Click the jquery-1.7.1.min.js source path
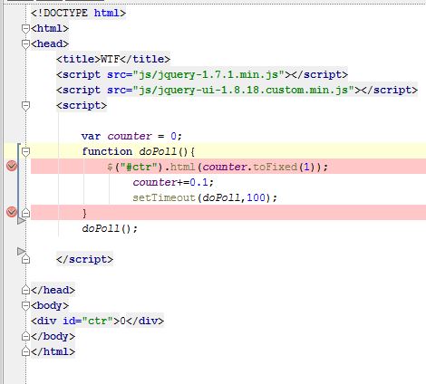 click(208, 74)
